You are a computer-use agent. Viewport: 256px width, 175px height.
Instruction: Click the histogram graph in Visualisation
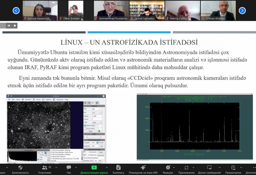22,156
